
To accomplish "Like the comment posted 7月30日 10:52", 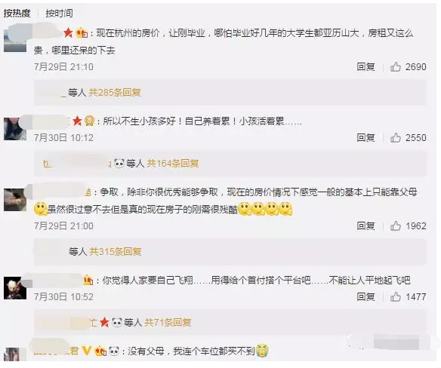I will (396, 296).
